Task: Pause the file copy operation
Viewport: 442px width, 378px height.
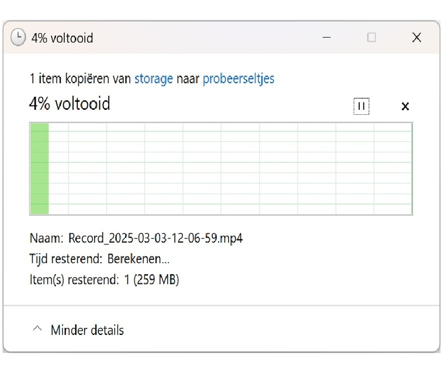Action: pyautogui.click(x=361, y=106)
